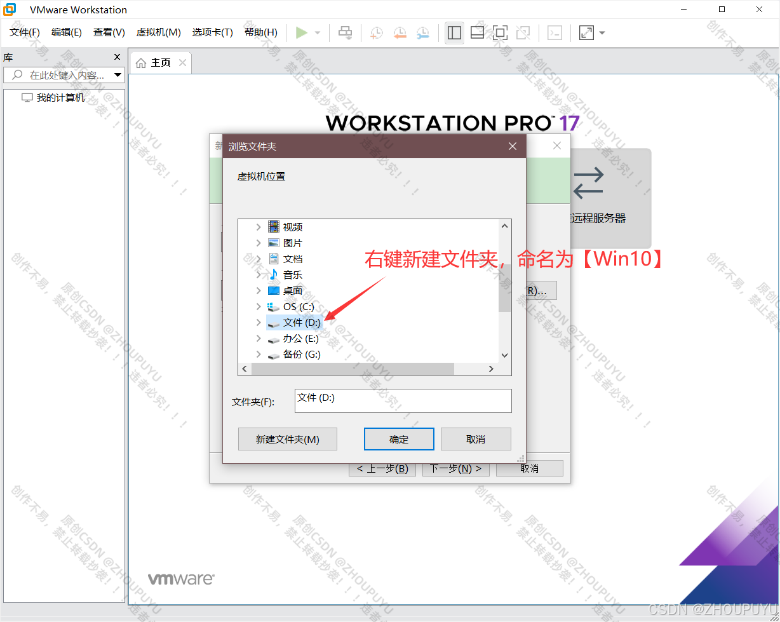
Task: Select 我的计算机 in the library tree
Action: [60, 98]
